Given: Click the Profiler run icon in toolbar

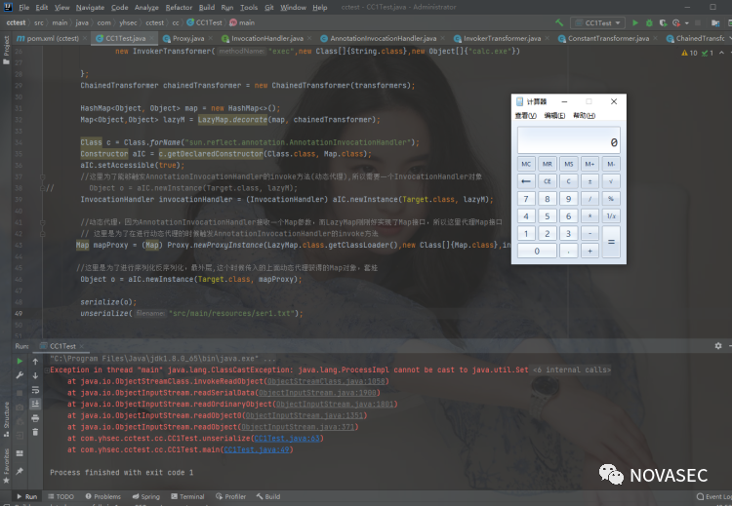Looking at the screenshot, I should pyautogui.click(x=676, y=22).
